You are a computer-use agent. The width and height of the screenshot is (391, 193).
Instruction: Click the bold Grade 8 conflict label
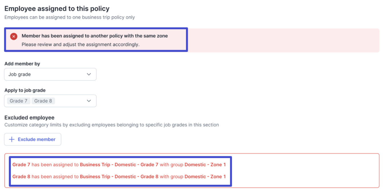click(x=21, y=176)
